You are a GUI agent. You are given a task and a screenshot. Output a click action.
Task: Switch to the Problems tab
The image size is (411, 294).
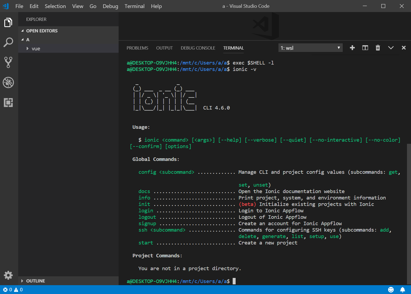tap(137, 48)
